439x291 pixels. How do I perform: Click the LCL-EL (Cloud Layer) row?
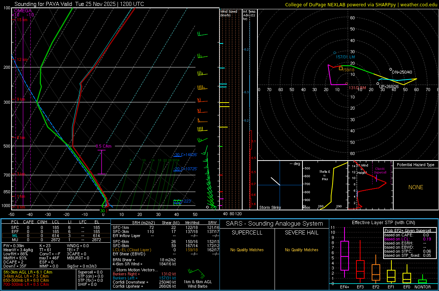(166, 250)
